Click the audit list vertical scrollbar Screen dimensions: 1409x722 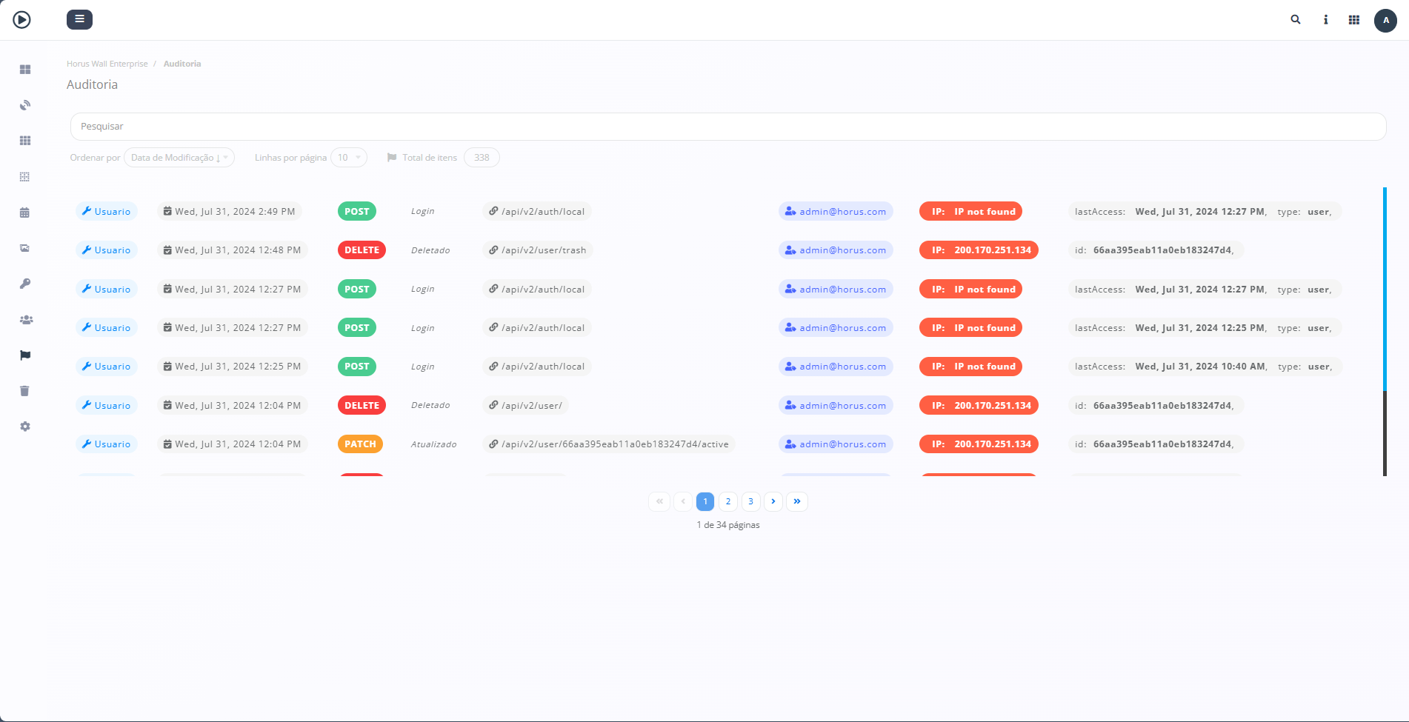coord(1384,332)
